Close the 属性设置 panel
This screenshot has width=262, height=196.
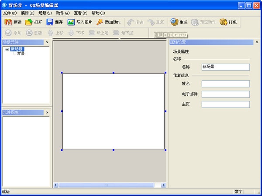coord(257,42)
